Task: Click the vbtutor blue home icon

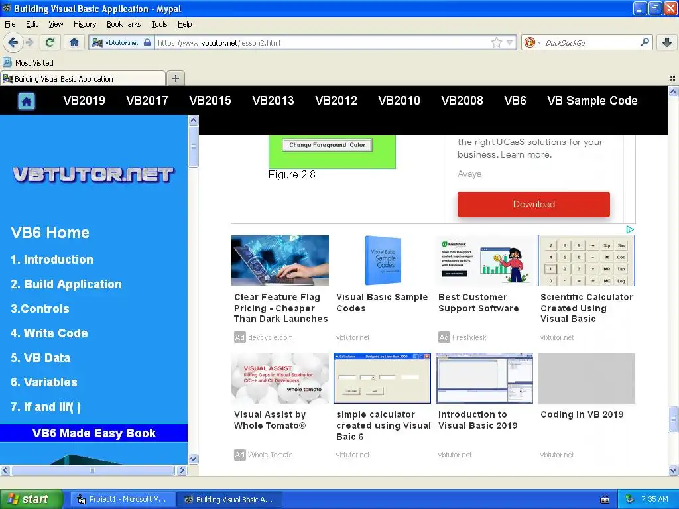Action: (x=27, y=101)
